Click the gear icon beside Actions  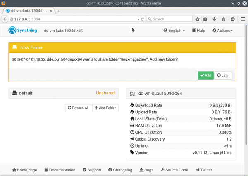click(x=214, y=30)
